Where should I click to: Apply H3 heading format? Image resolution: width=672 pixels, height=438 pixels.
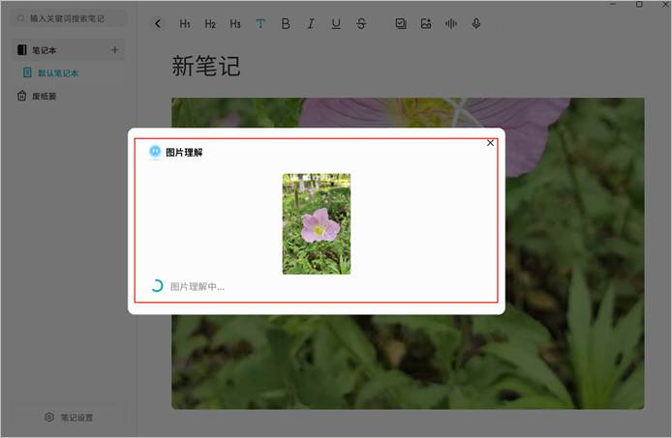(x=235, y=24)
